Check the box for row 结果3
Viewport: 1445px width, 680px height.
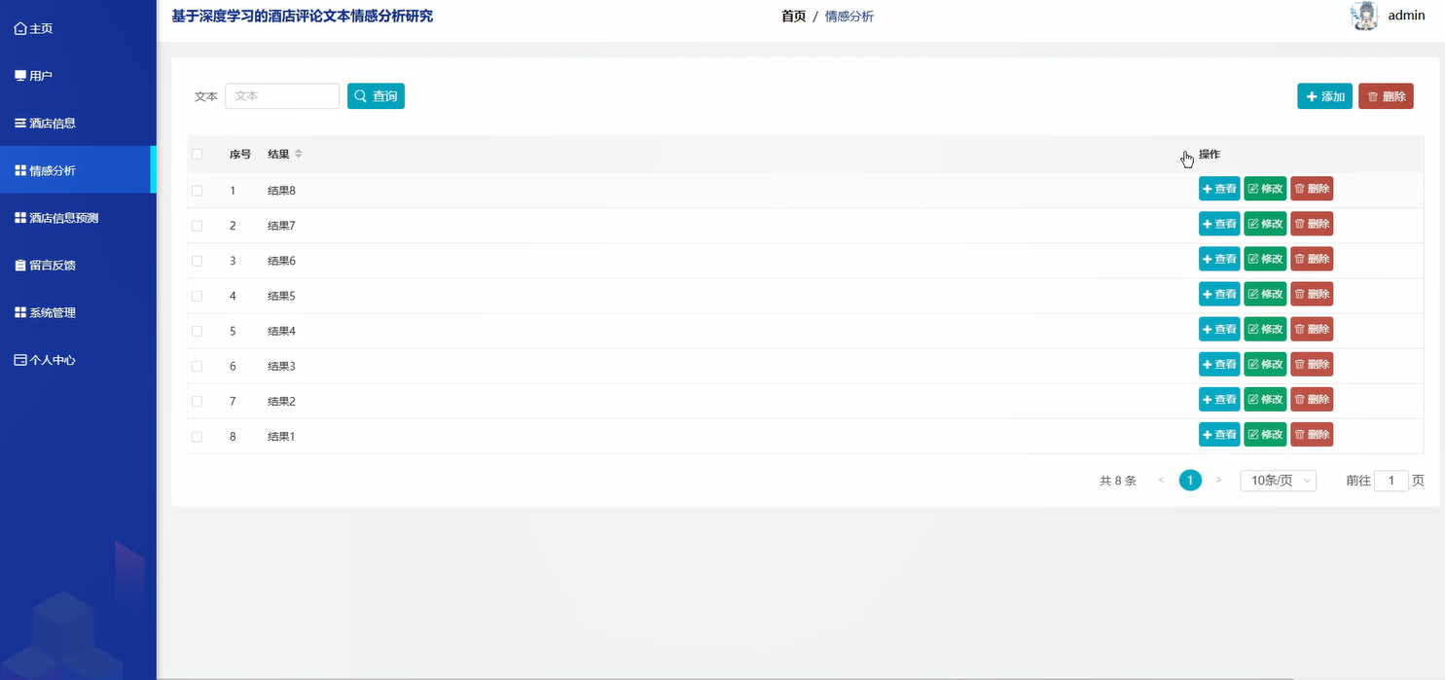197,366
